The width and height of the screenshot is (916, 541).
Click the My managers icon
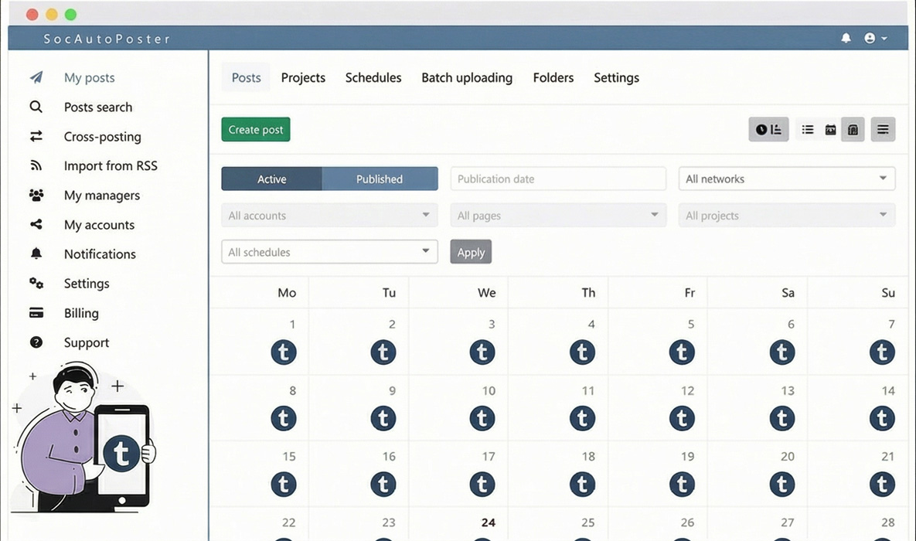click(36, 195)
